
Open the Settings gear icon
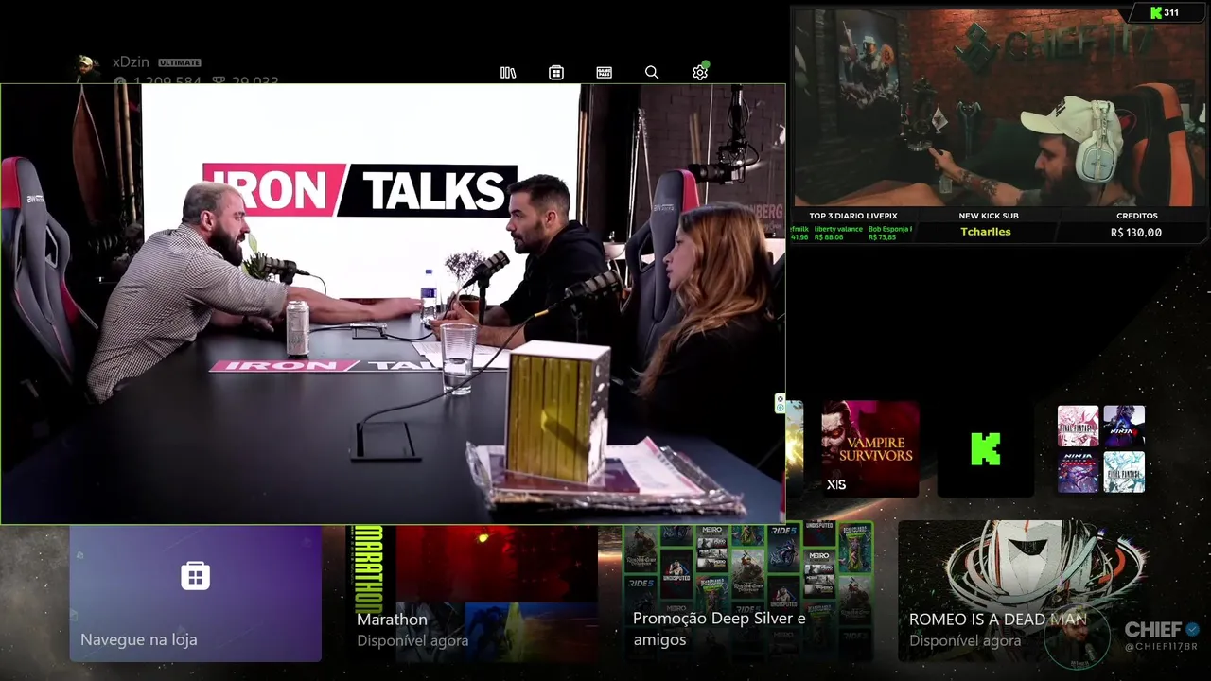[700, 73]
